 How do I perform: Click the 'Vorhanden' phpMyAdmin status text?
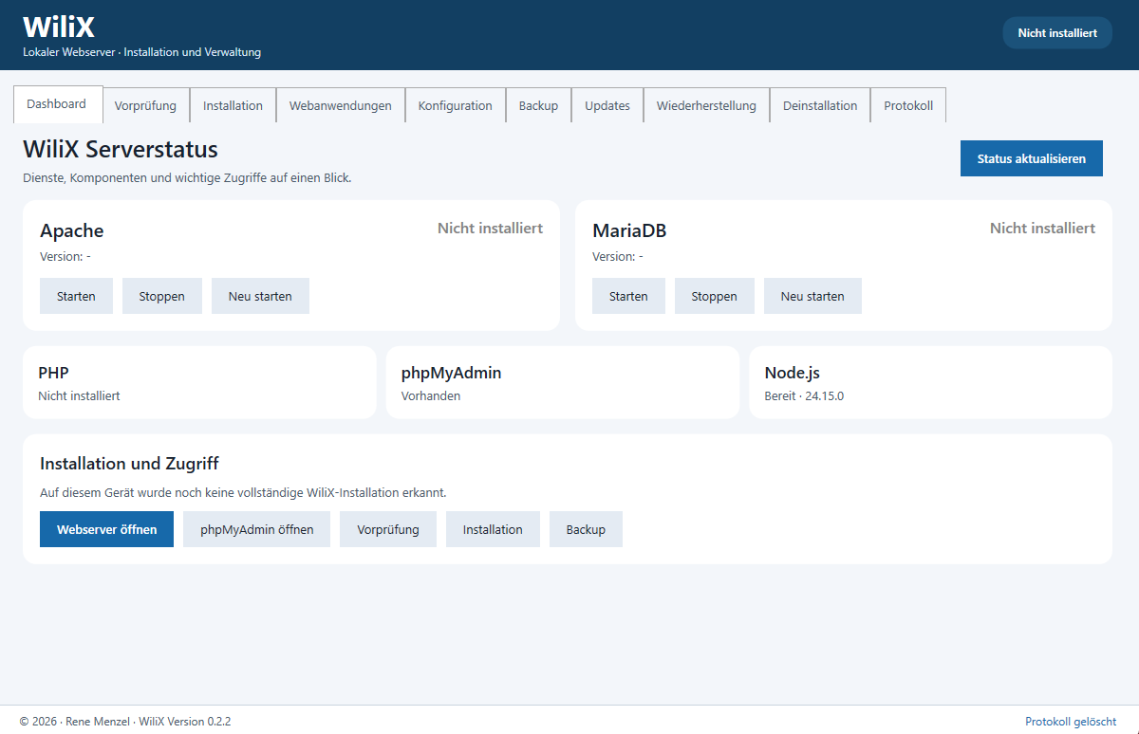pos(431,396)
